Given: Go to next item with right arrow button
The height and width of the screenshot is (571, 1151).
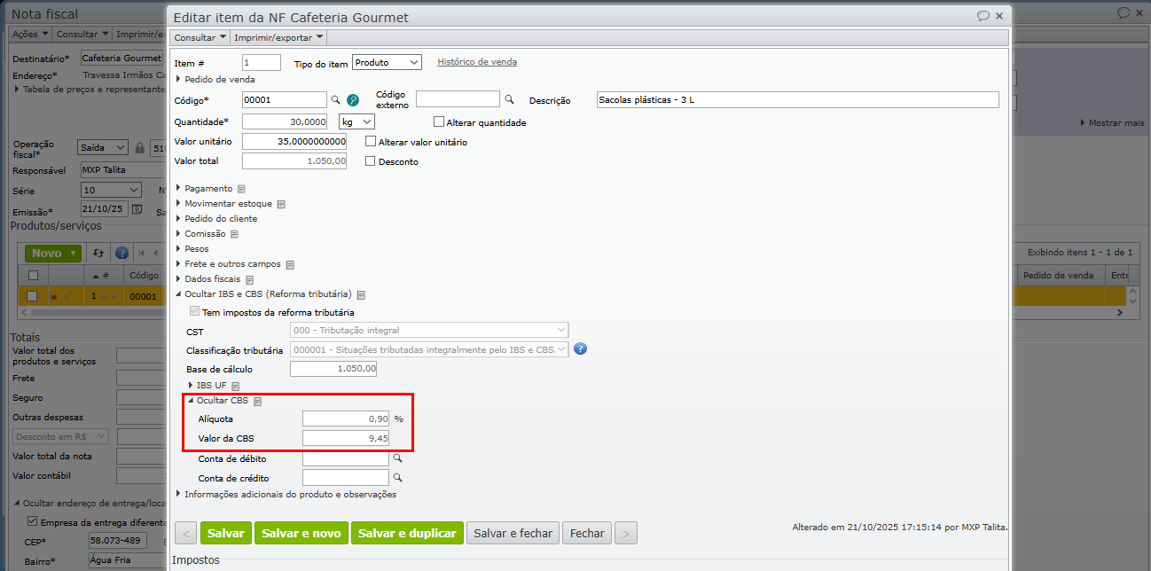Looking at the screenshot, I should (x=626, y=533).
